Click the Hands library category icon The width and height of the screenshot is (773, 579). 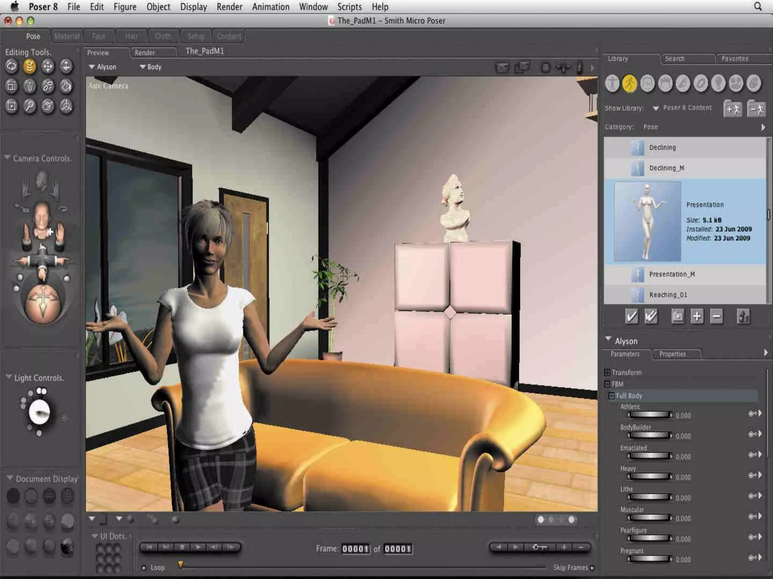[x=665, y=83]
